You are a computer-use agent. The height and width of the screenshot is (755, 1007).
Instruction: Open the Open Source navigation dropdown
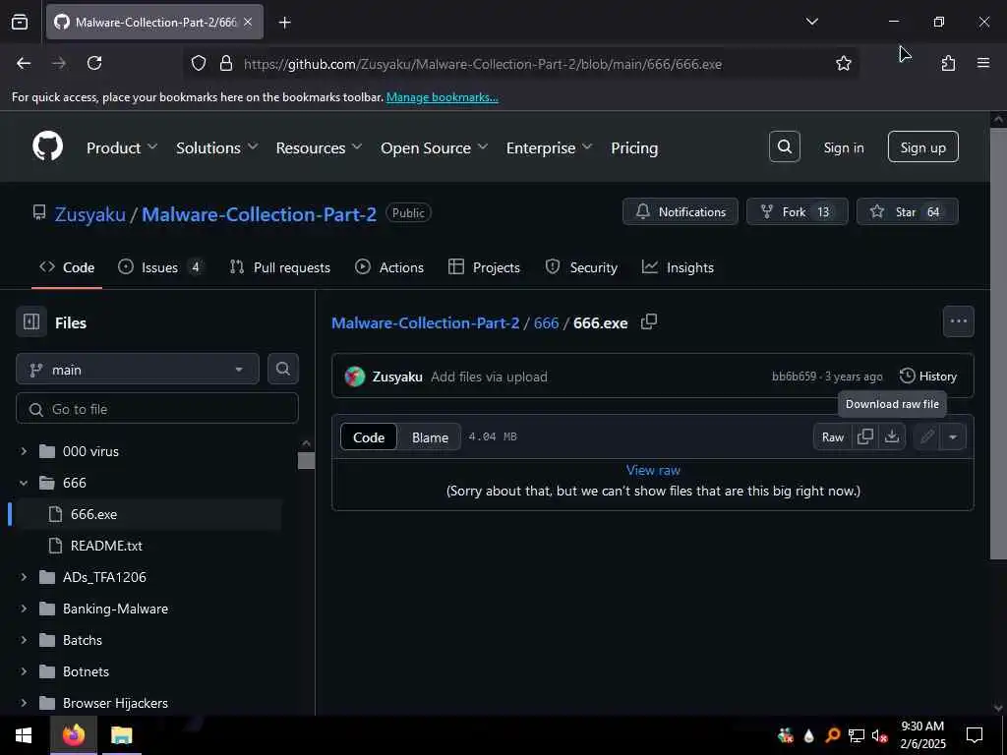point(434,147)
